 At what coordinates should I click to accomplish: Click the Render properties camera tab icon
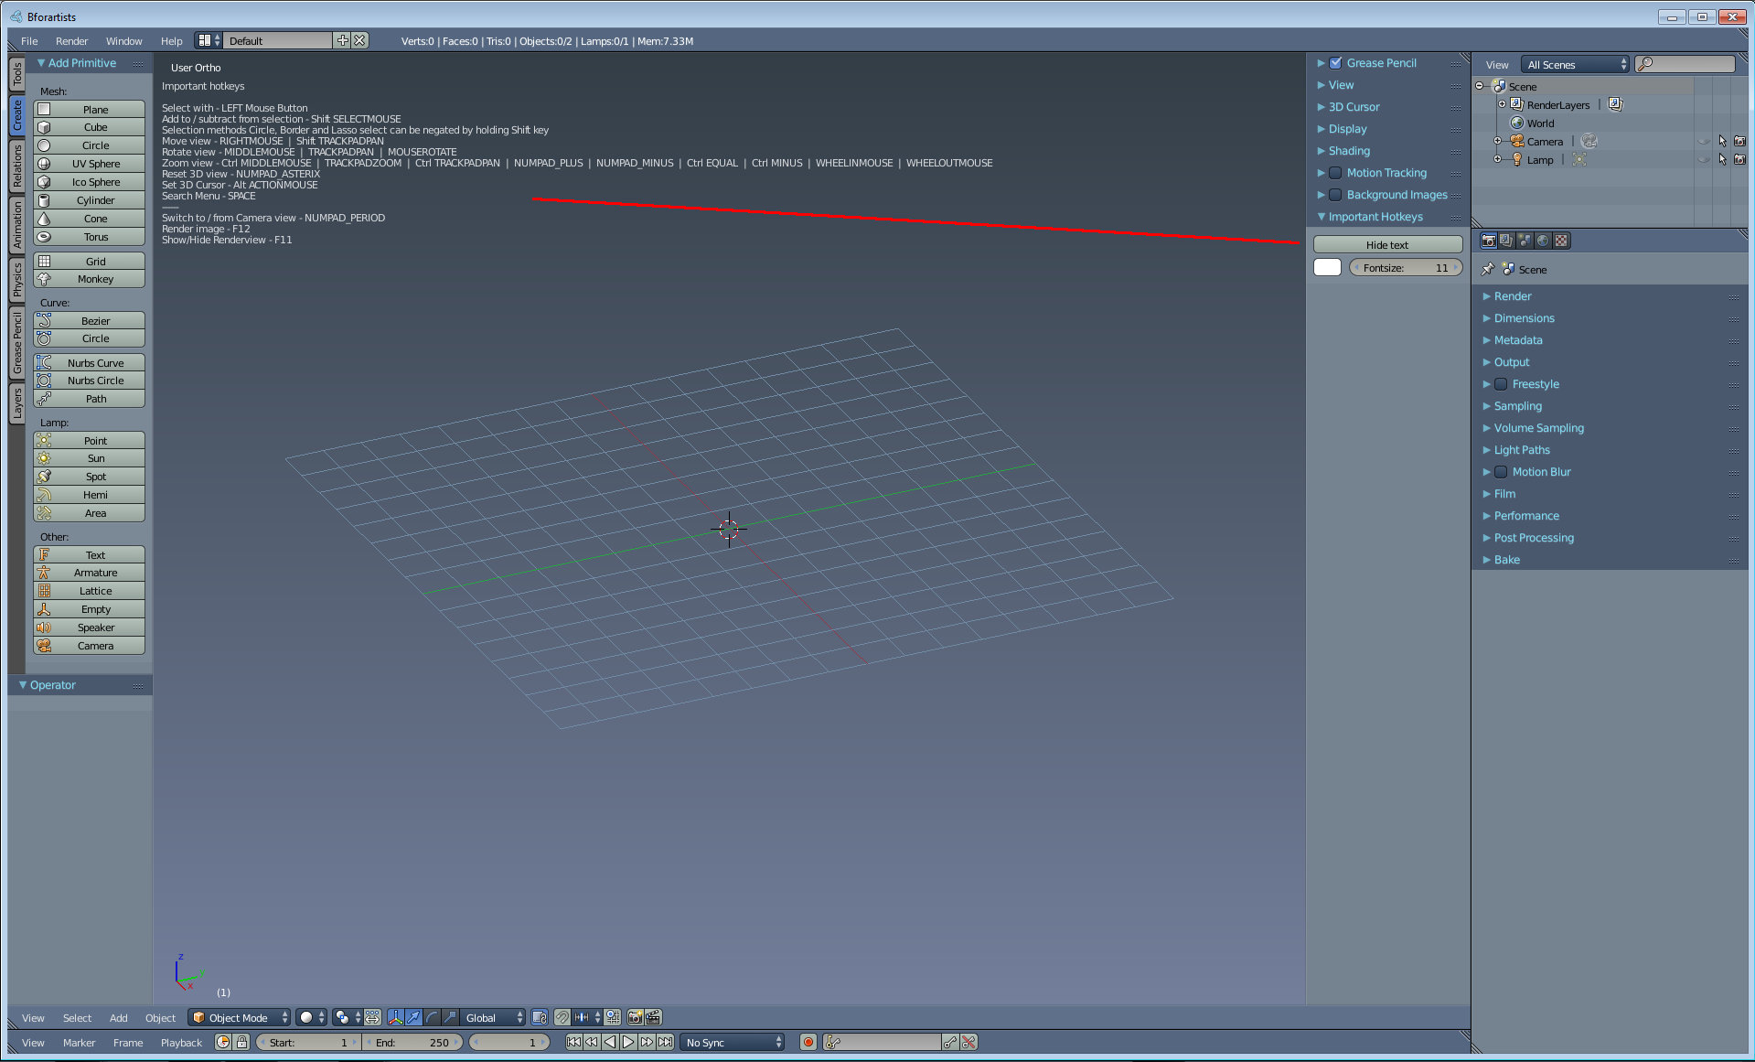coord(1488,241)
